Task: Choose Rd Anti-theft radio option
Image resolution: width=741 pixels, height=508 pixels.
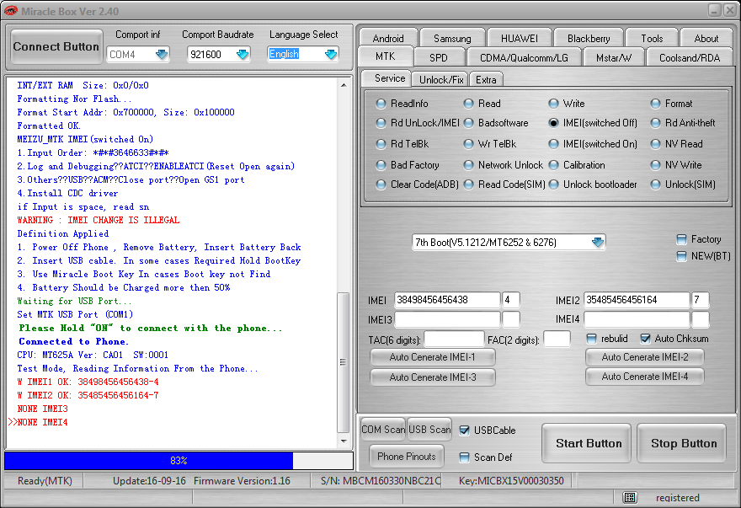Action: click(x=655, y=123)
